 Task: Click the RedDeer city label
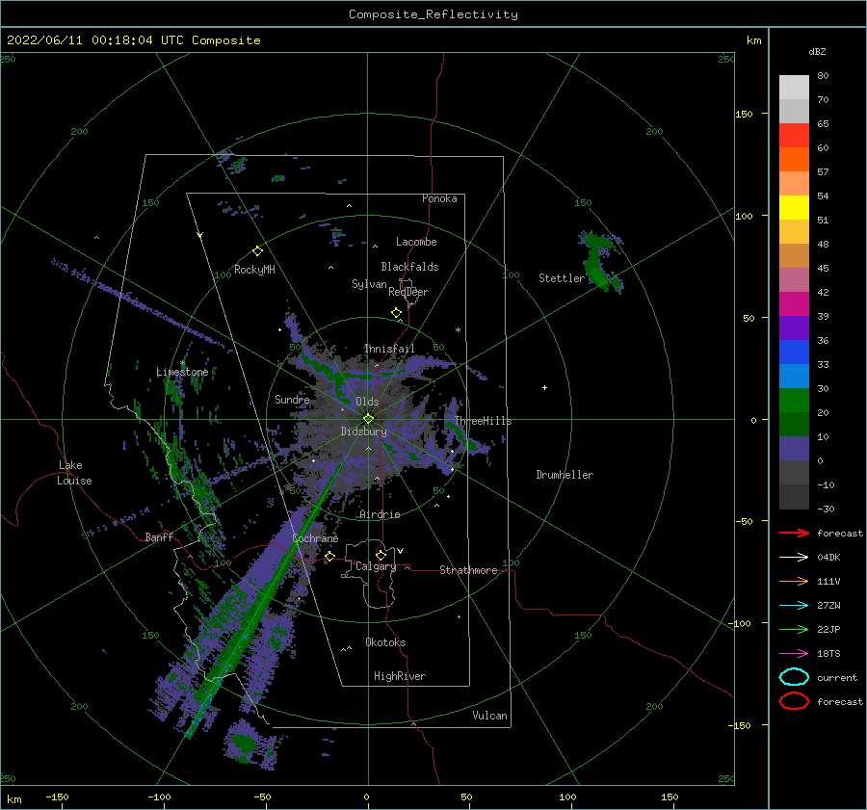point(408,292)
